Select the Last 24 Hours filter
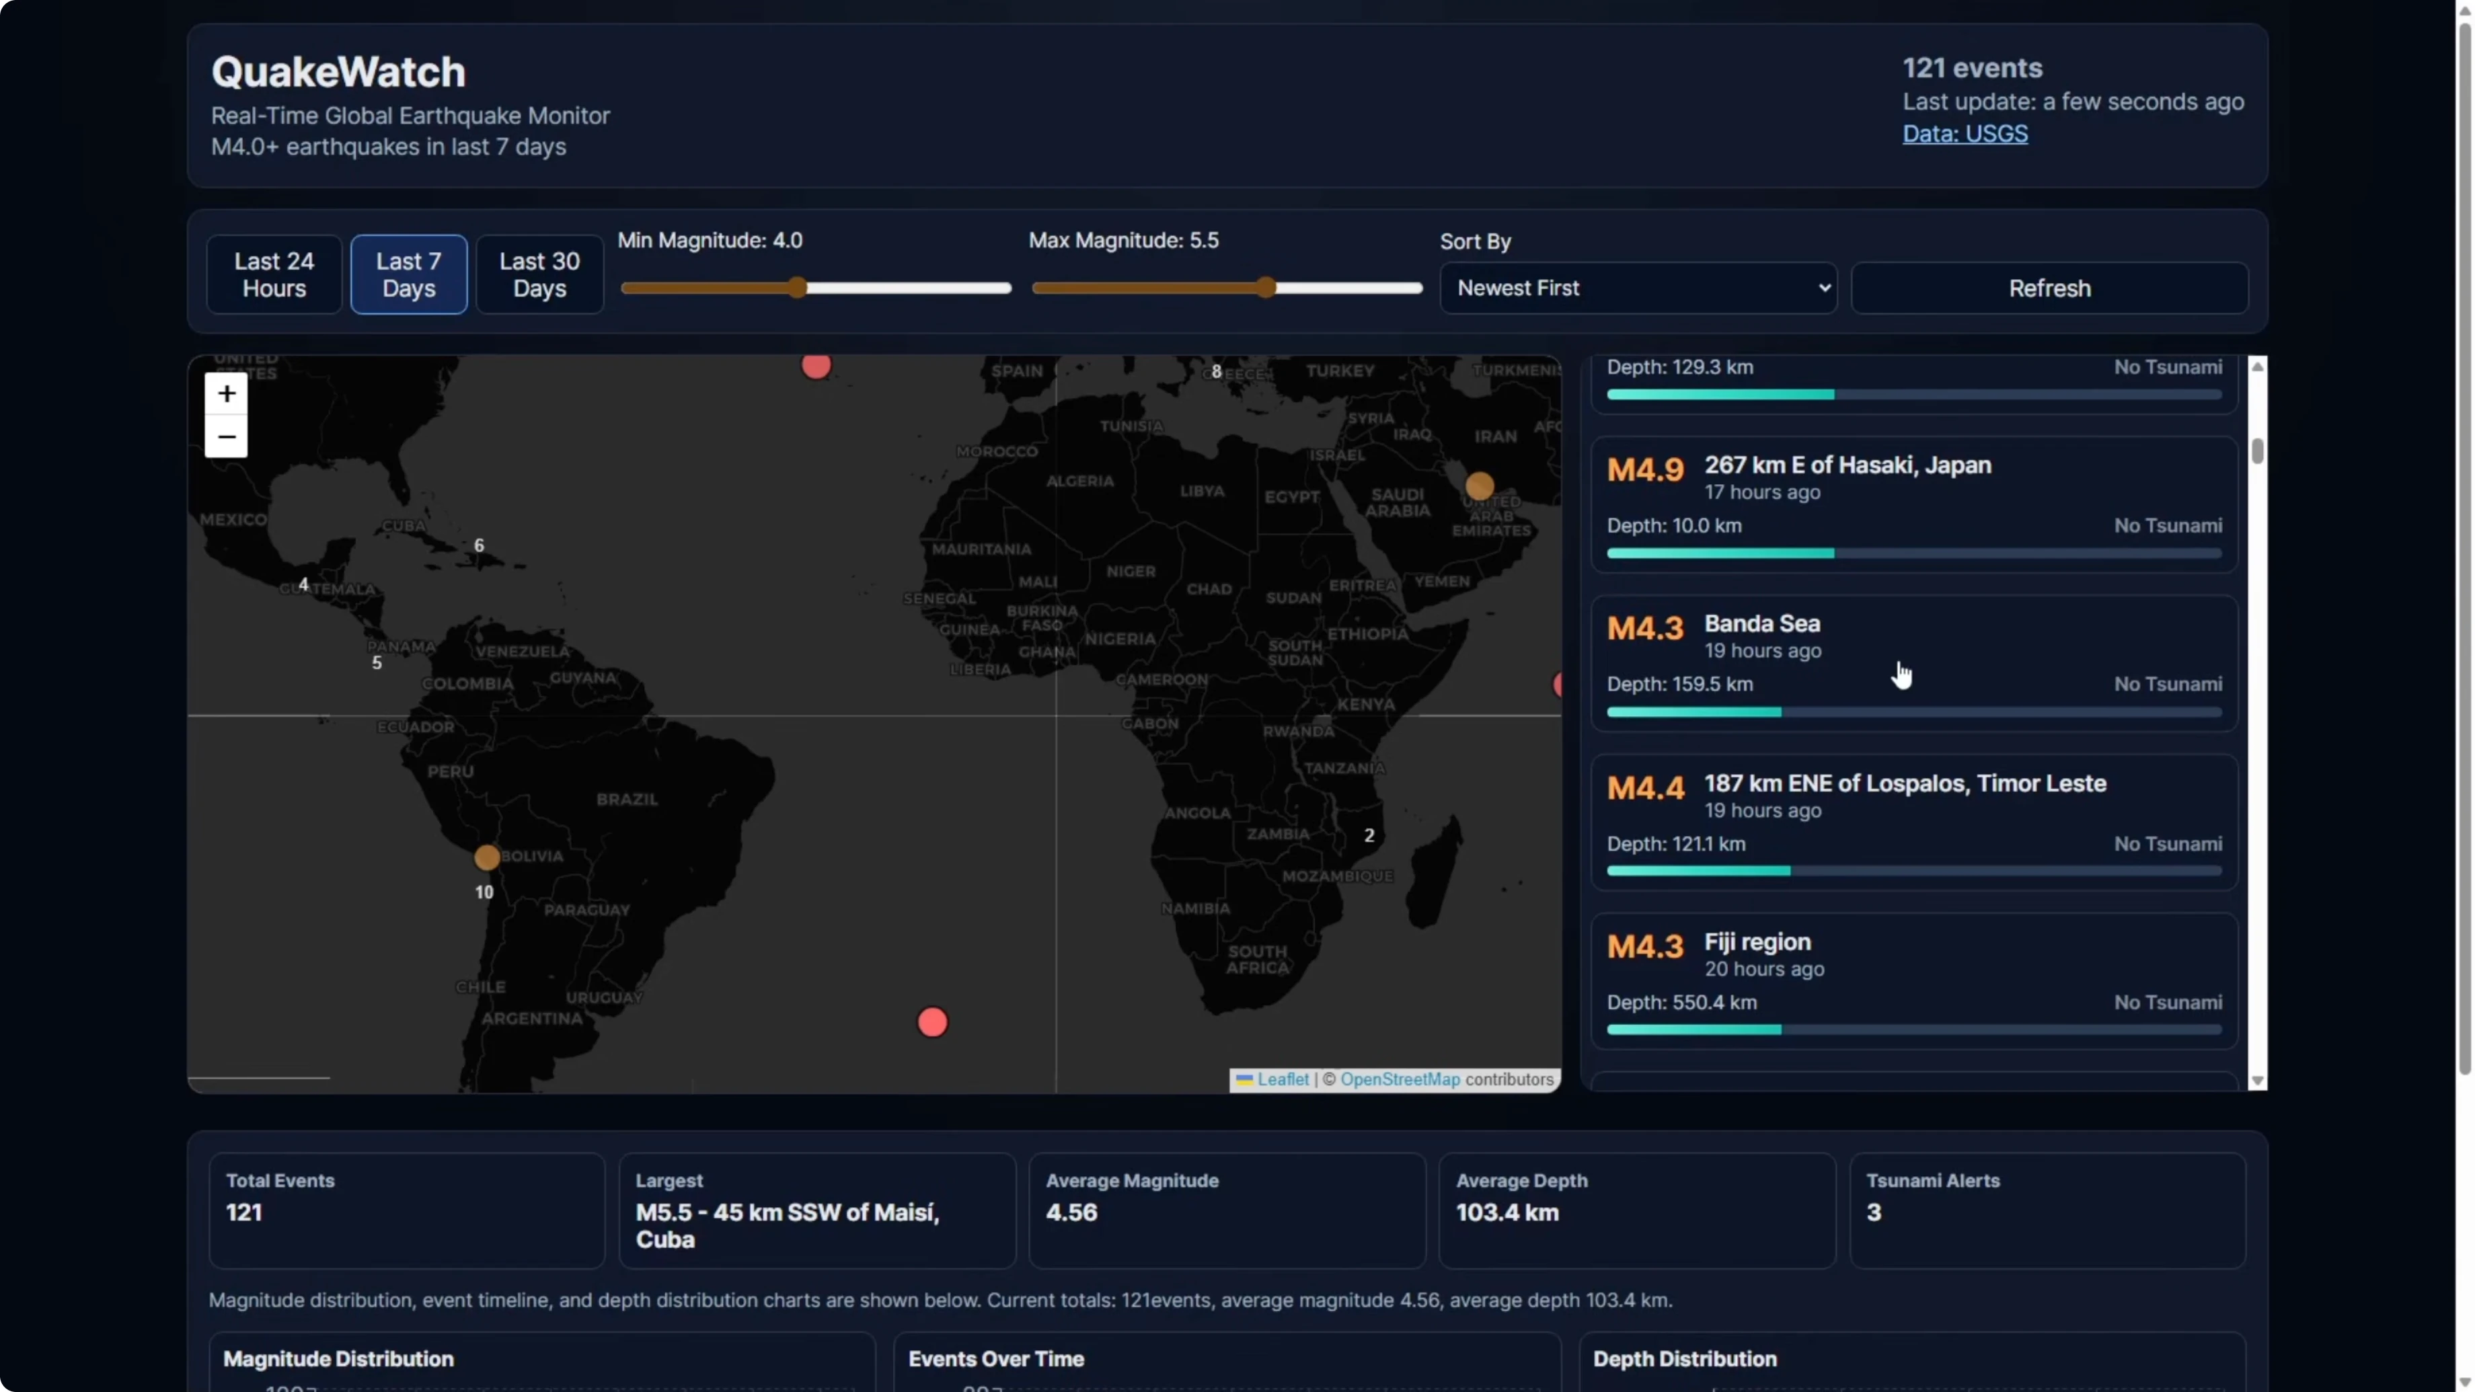The height and width of the screenshot is (1392, 2475). click(274, 275)
